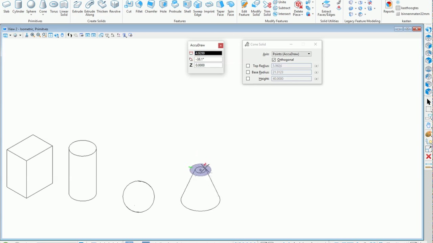Screen dimensions: 433x243
Task: Enable the Base Radius lock checkbox
Action: (248, 72)
